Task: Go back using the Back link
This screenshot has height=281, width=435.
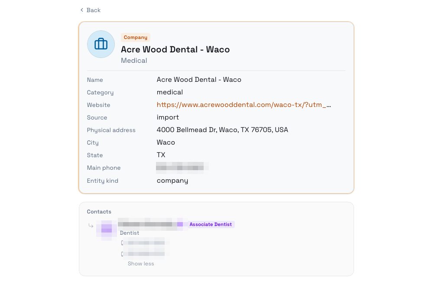Action: coord(91,10)
